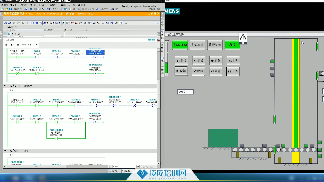Collapse 程序段 4 network
Image resolution: width=324 pixels, height=182 pixels.
(5, 86)
